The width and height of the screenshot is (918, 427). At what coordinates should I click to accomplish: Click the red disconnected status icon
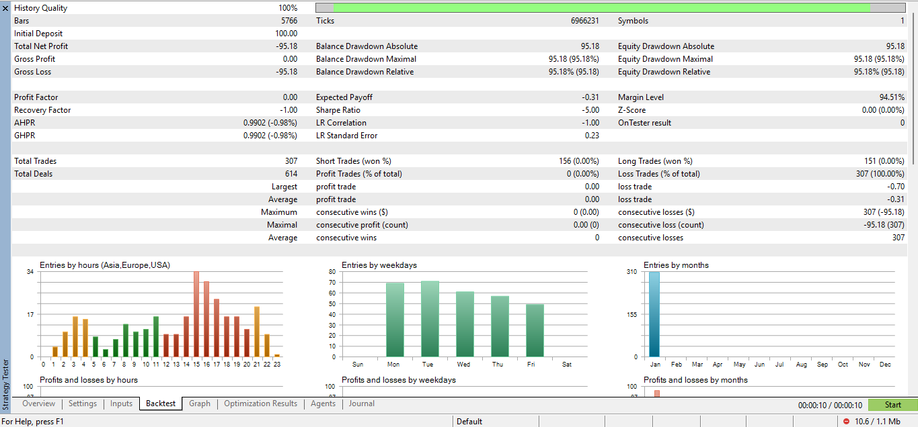[847, 421]
